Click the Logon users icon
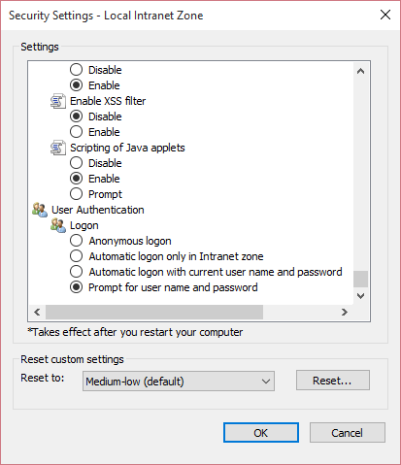401x465 pixels. click(58, 225)
